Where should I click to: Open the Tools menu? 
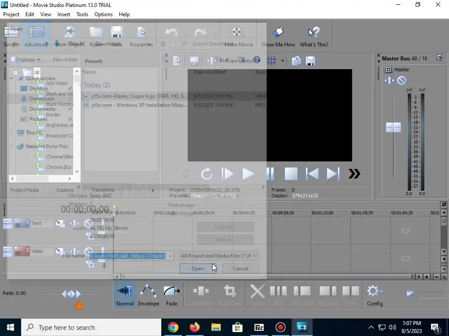tap(82, 14)
